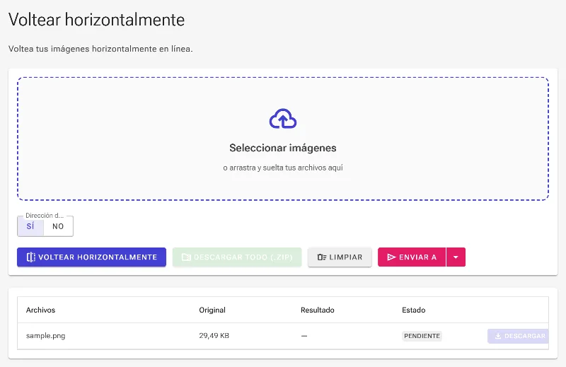Click the 29,49 KB original size
Image resolution: width=566 pixels, height=367 pixels.
click(214, 336)
